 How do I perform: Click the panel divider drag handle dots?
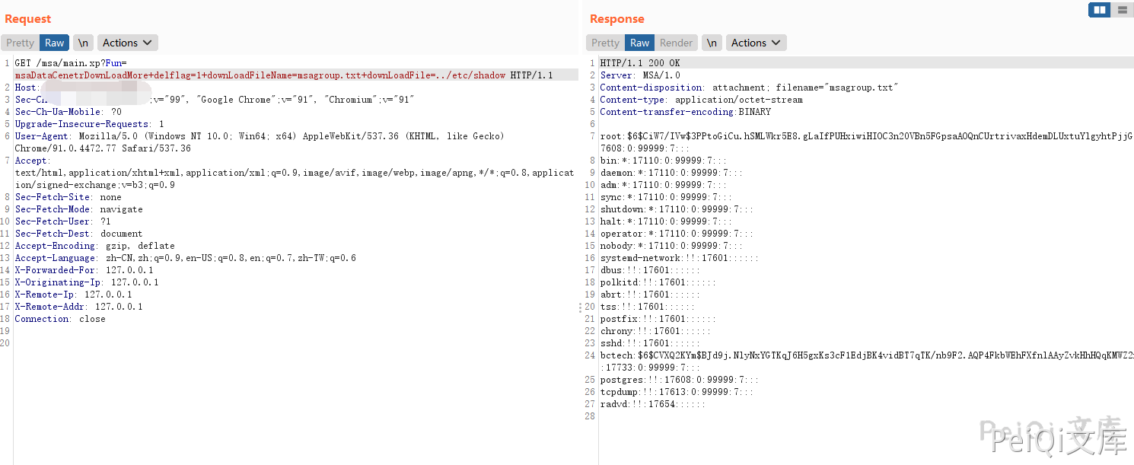(580, 307)
